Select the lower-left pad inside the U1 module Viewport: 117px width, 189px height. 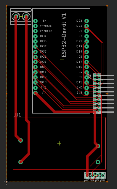click(x=20, y=162)
